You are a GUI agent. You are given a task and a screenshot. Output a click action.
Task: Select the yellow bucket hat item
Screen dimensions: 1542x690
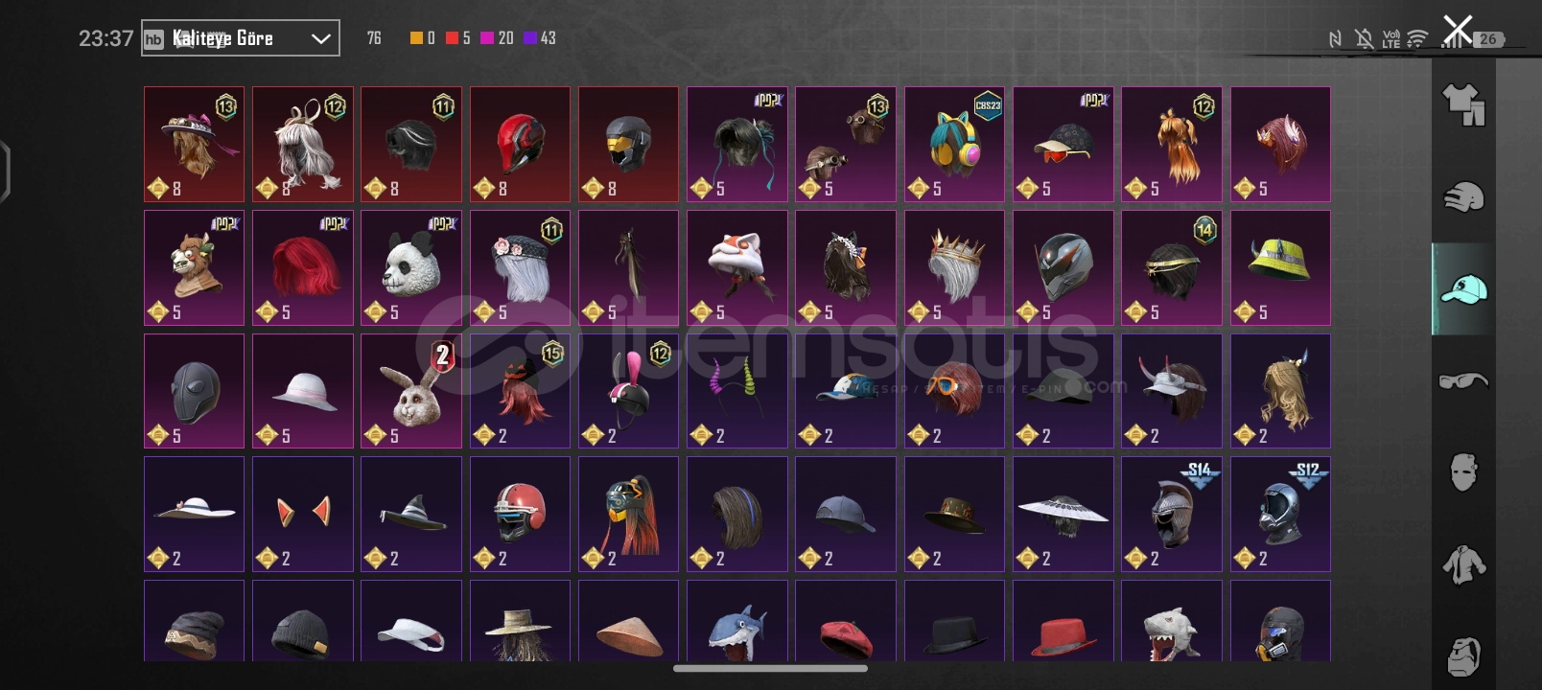point(1280,267)
